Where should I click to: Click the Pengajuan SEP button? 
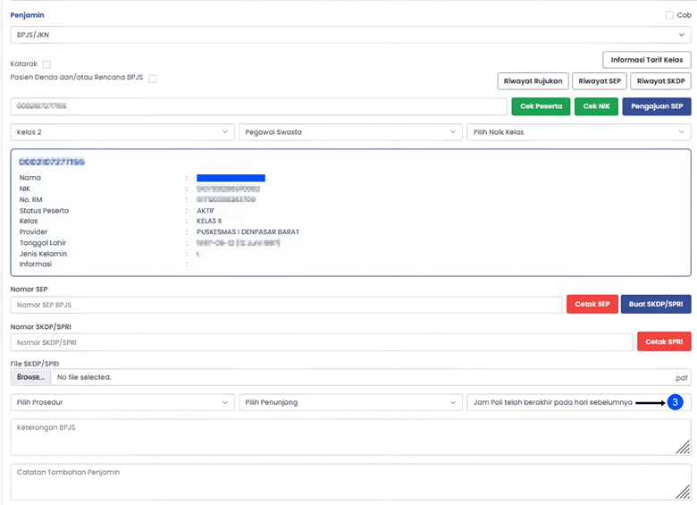657,106
